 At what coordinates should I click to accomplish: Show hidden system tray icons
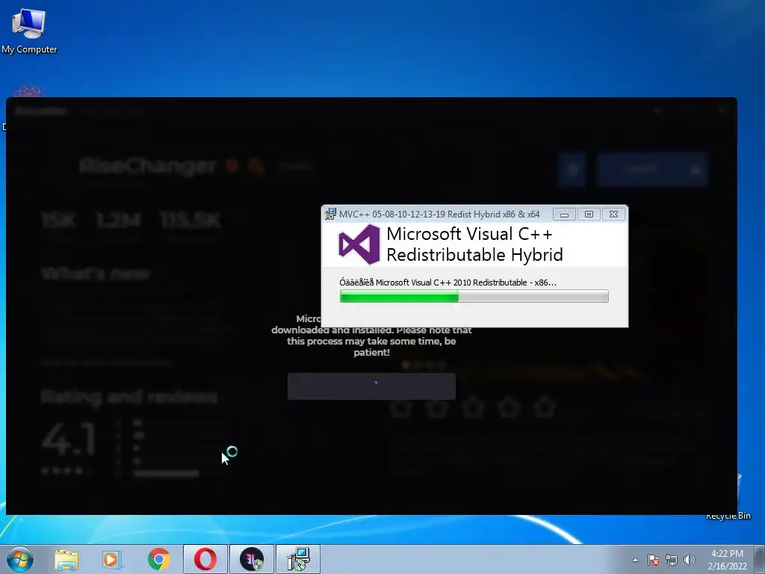(635, 560)
